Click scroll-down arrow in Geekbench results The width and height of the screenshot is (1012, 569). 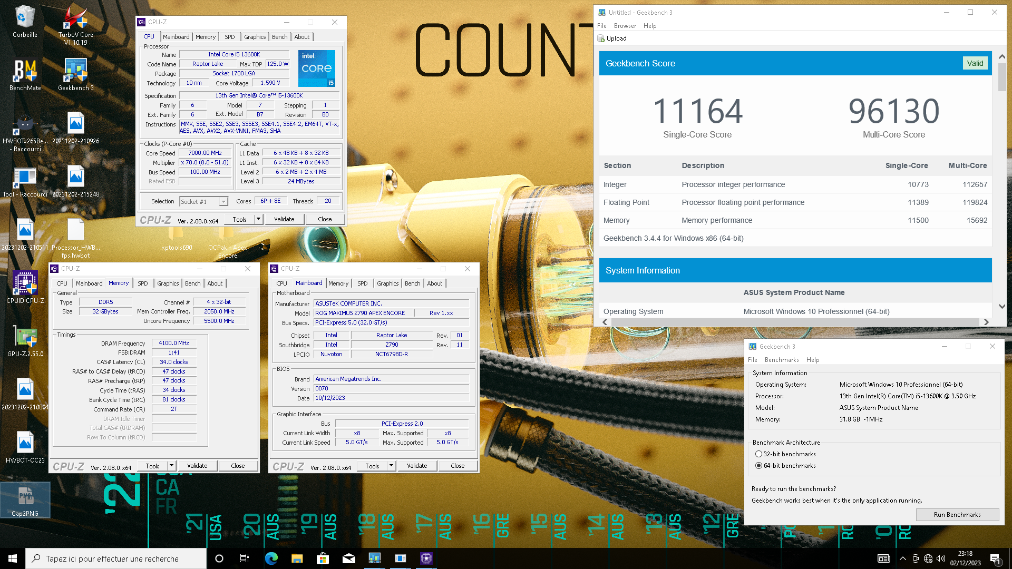click(x=1002, y=306)
